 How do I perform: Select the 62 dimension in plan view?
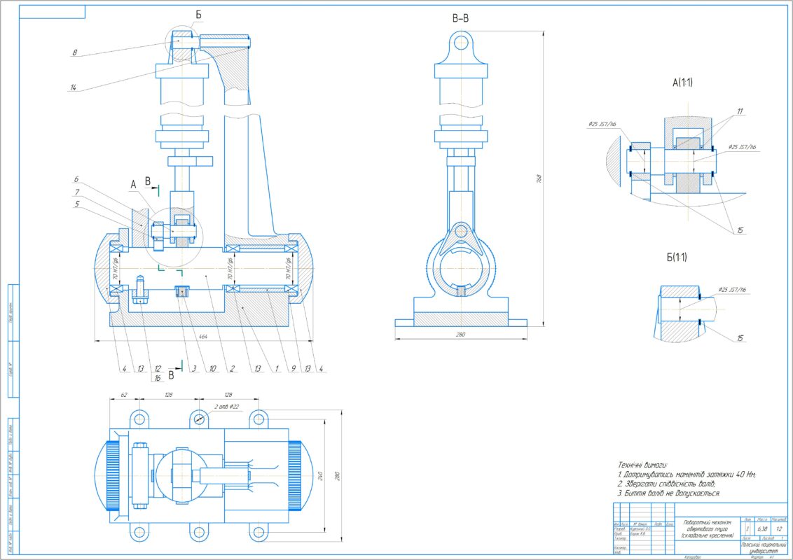pyautogui.click(x=125, y=395)
